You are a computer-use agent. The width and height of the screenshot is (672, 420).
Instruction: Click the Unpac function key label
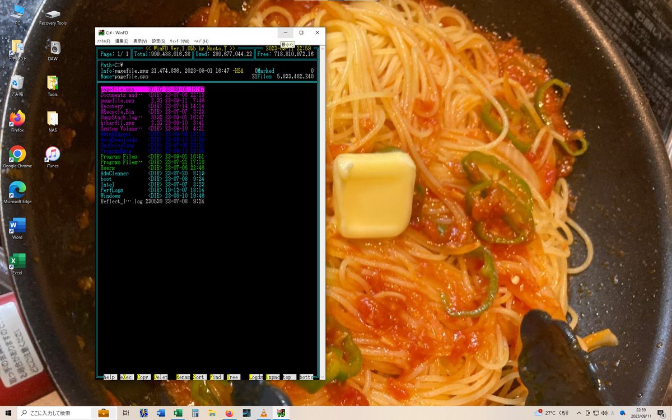tap(273, 377)
